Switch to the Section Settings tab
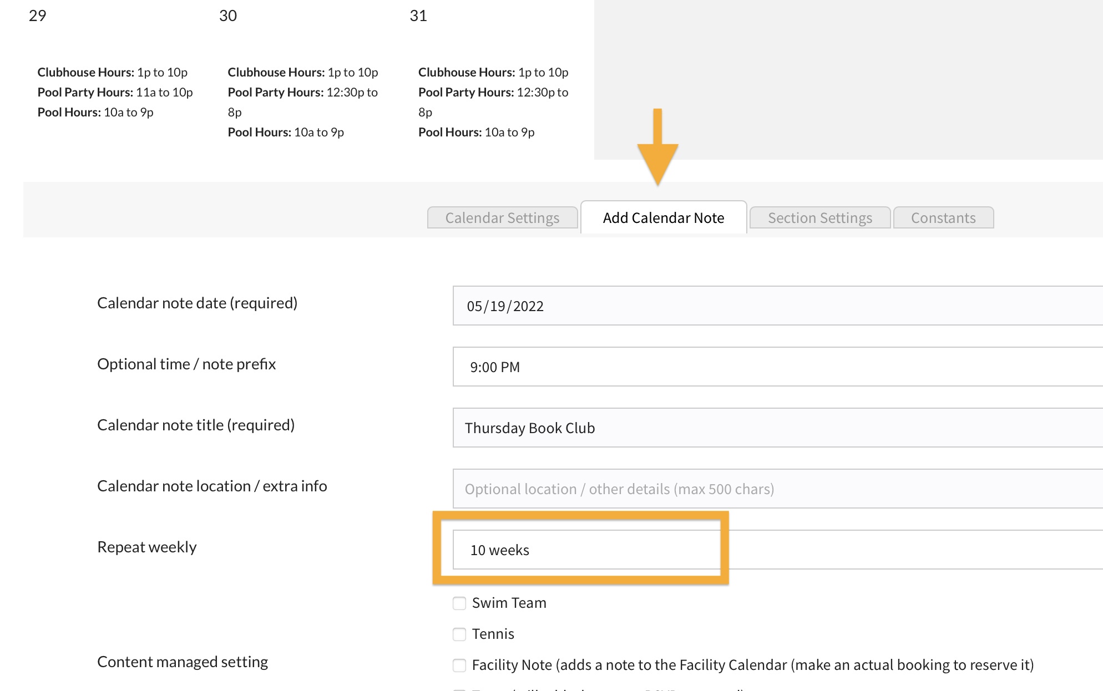 coord(819,218)
